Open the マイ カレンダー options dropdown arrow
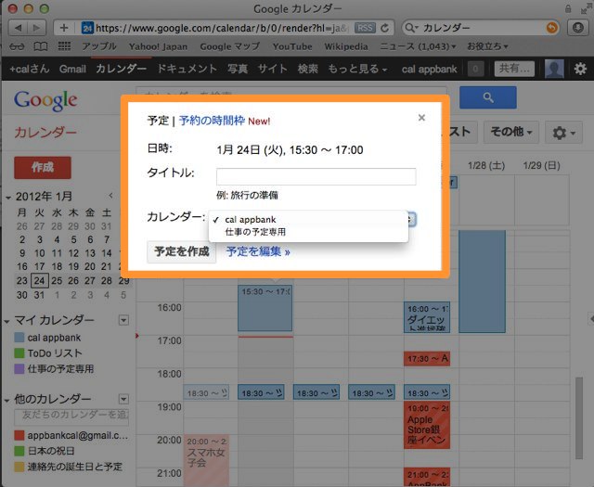 (x=123, y=320)
